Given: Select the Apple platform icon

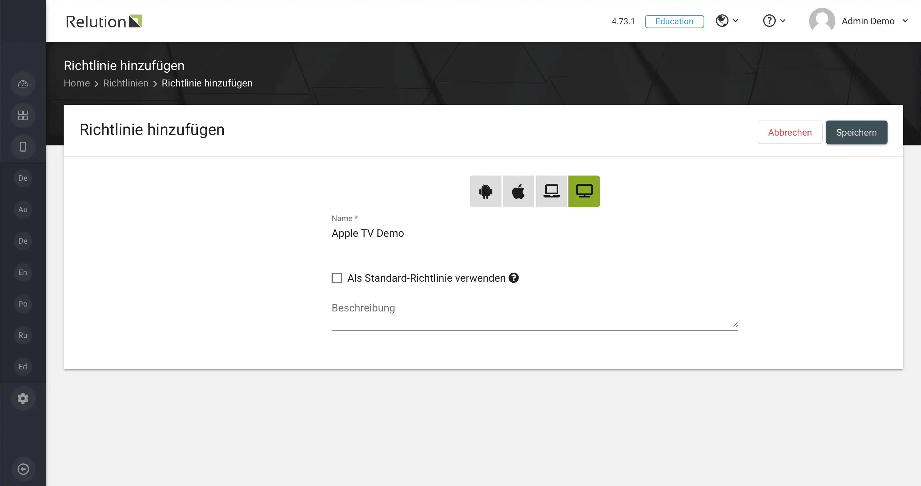Looking at the screenshot, I should tap(519, 191).
